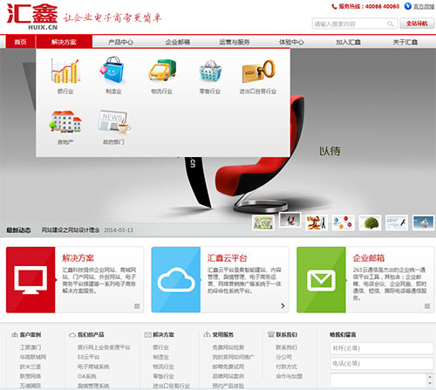The image size is (436, 390).
Task: Click the cloud icon beside 我们的产品
Action: pyautogui.click(x=72, y=335)
